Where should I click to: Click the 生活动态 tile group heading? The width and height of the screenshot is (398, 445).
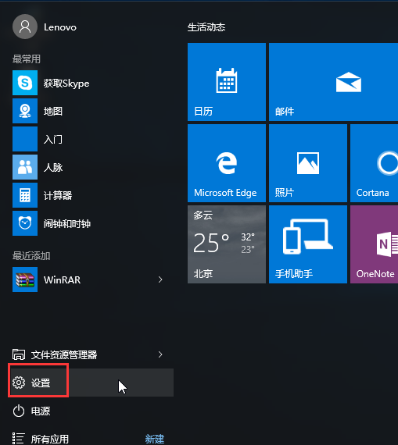pos(206,27)
